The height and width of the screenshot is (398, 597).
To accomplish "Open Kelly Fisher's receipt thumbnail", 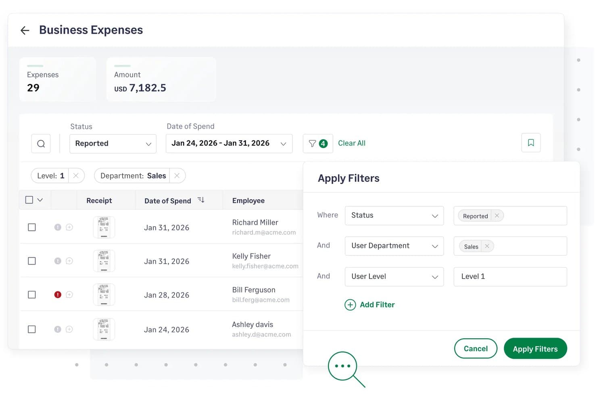I will tap(104, 261).
